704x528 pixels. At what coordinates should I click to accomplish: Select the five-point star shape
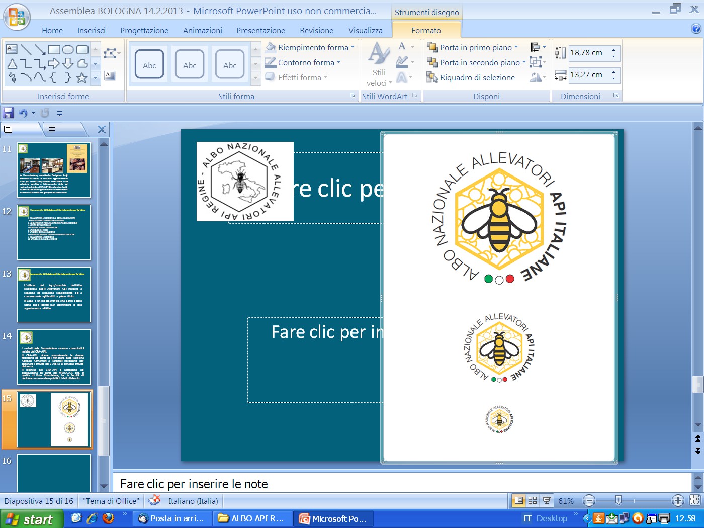point(82,78)
